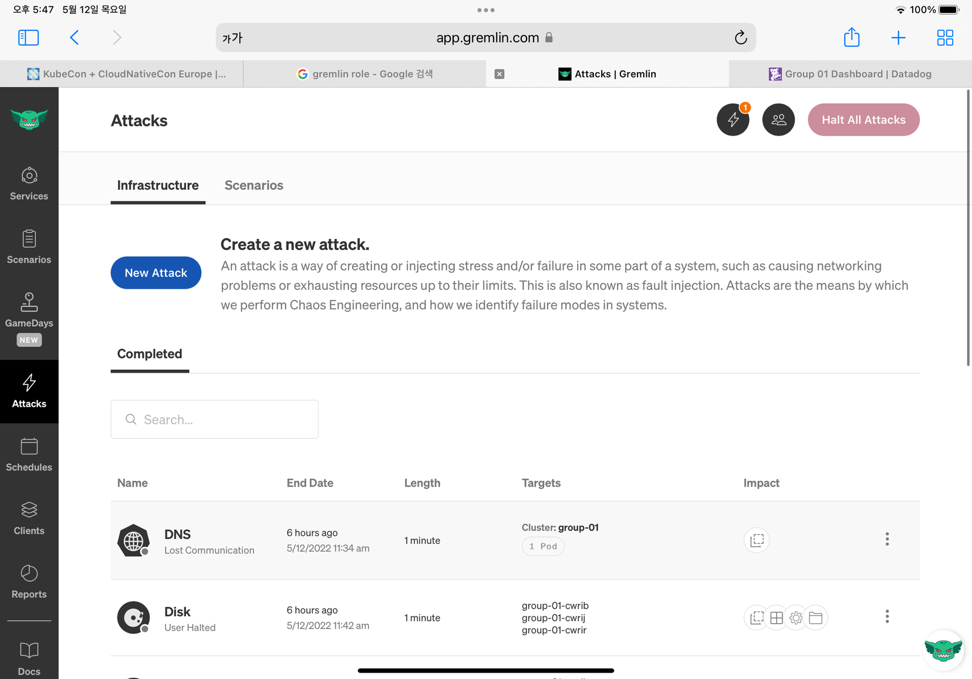Click 'User Halted' status text
Image resolution: width=972 pixels, height=679 pixels.
190,627
